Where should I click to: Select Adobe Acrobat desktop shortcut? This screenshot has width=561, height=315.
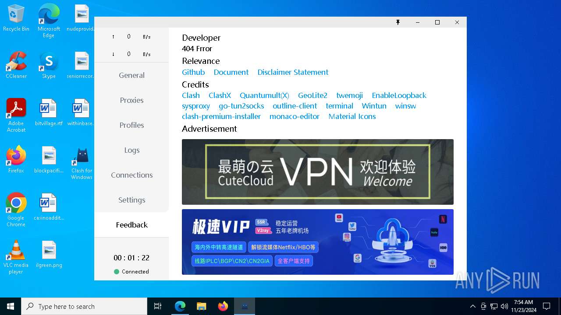click(16, 115)
